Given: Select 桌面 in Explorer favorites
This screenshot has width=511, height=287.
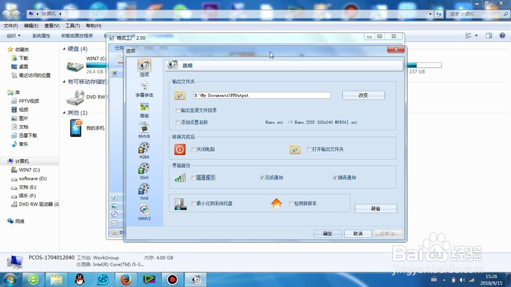Looking at the screenshot, I should (x=20, y=66).
